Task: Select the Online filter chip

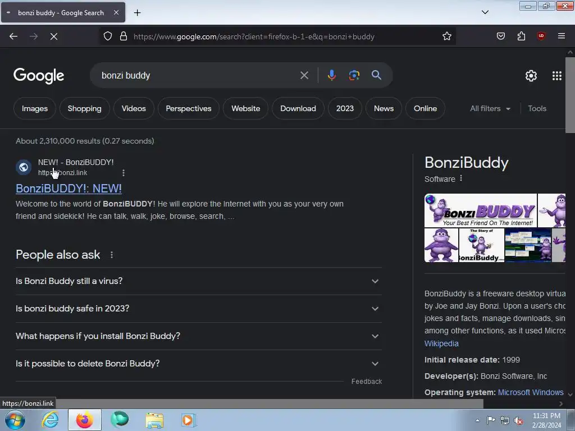Action: click(x=426, y=108)
